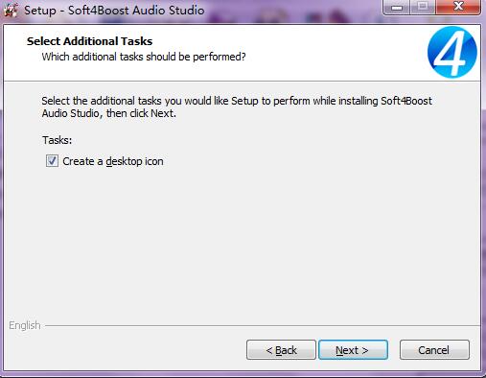Click the horizontal divider line beside English

click(262, 326)
